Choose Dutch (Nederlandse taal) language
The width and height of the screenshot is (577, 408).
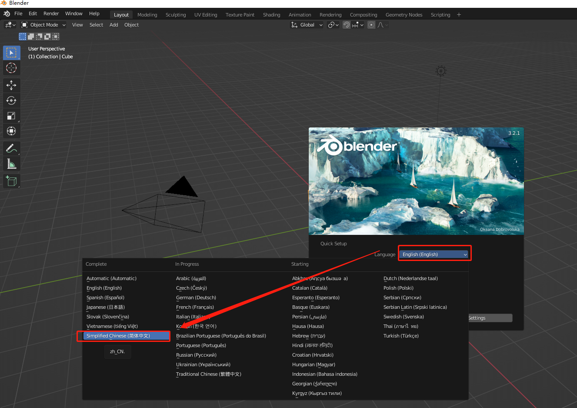click(410, 278)
